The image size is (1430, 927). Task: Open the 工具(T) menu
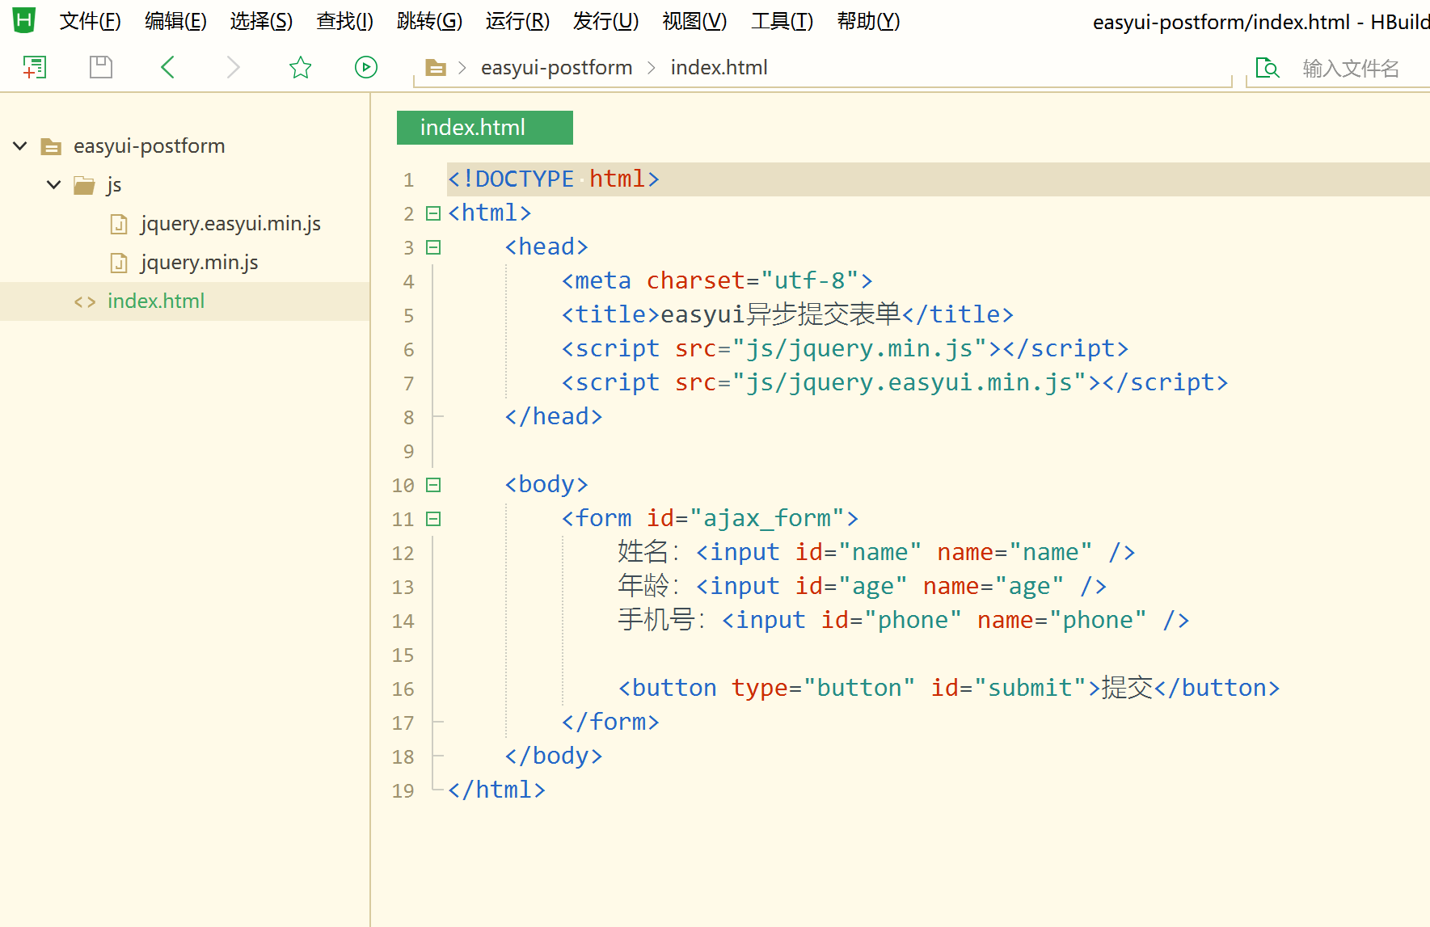click(x=782, y=21)
